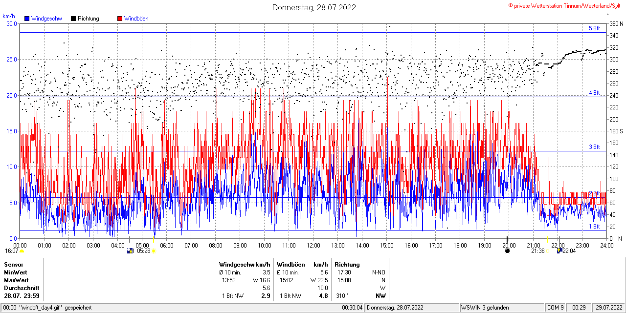
Task: Select the MaxWert row label
Action: [x=16, y=280]
